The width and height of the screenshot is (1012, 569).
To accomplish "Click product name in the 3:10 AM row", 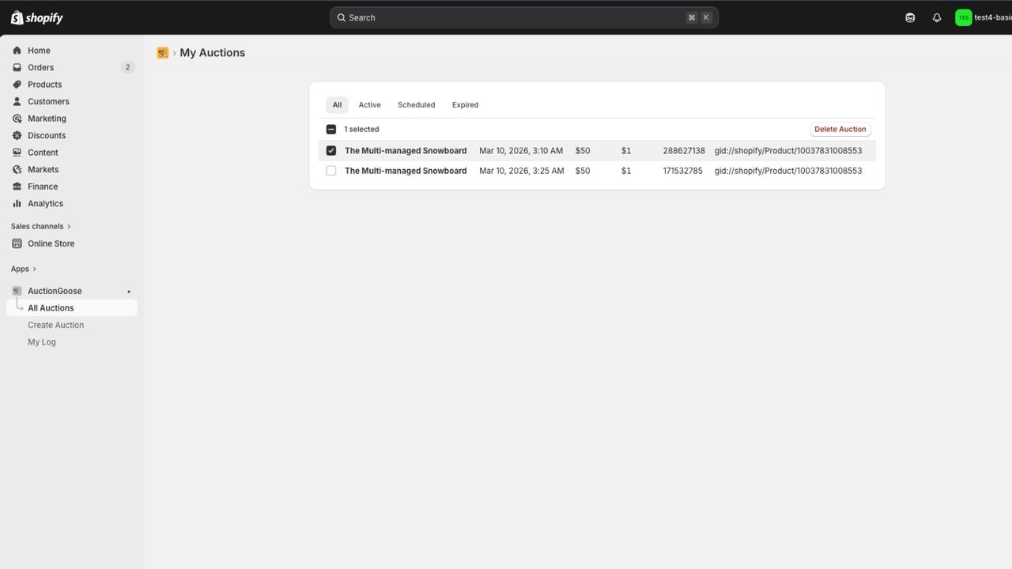I will [x=406, y=151].
